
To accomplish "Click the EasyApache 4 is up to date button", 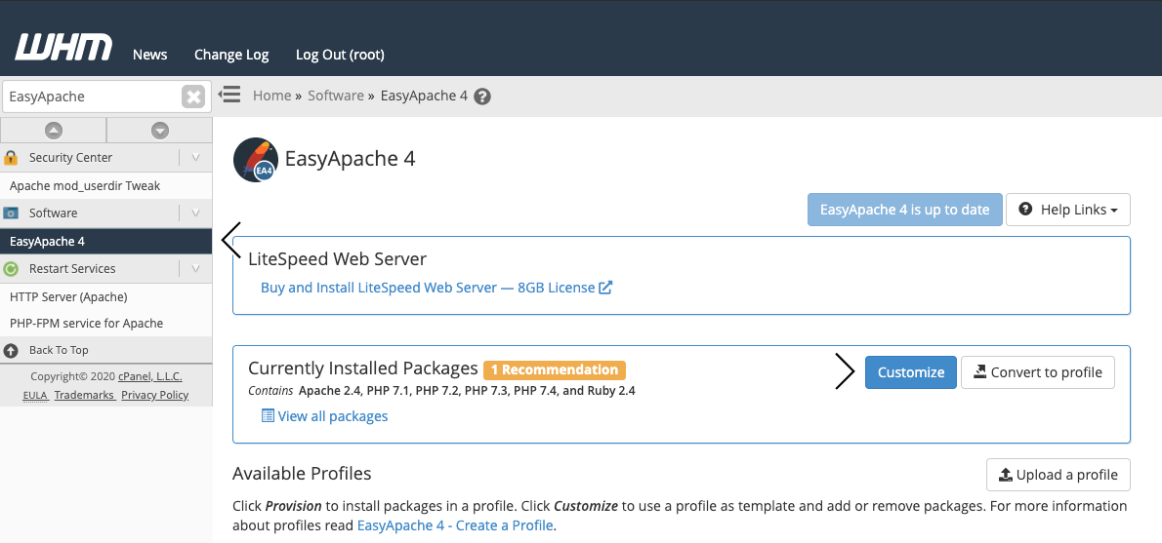I will (x=905, y=210).
